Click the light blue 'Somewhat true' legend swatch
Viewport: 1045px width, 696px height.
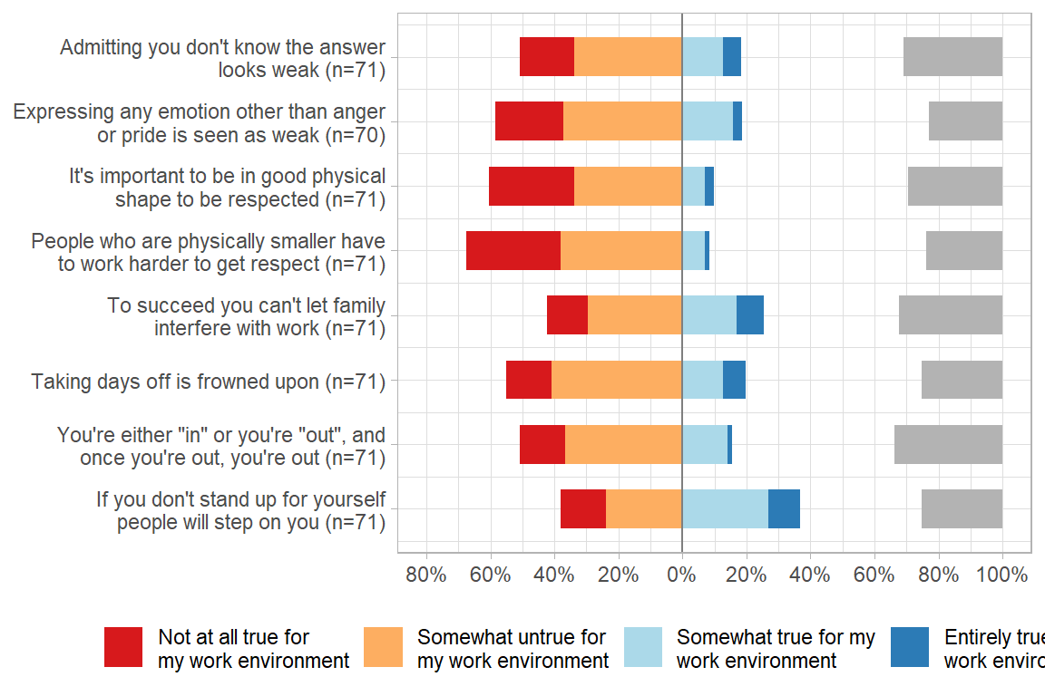[x=642, y=647]
